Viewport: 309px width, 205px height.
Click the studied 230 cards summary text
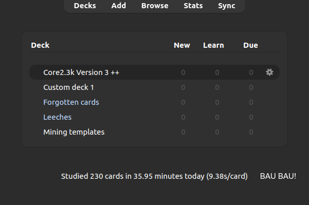[x=154, y=176]
